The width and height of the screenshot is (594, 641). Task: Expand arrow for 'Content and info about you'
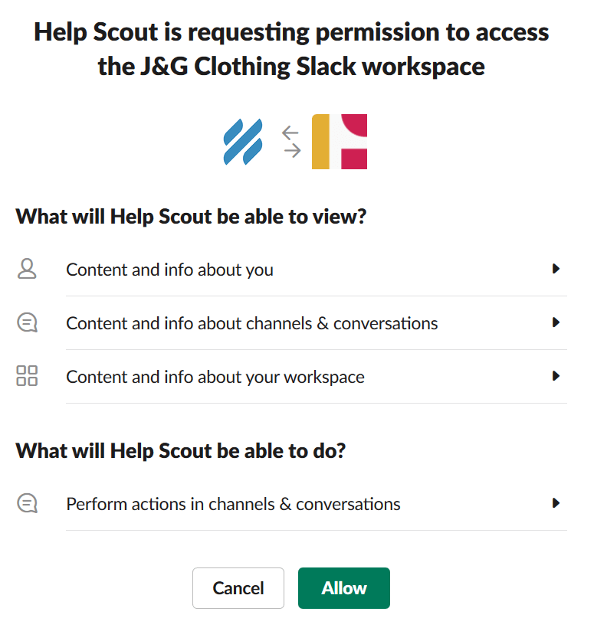point(556,269)
